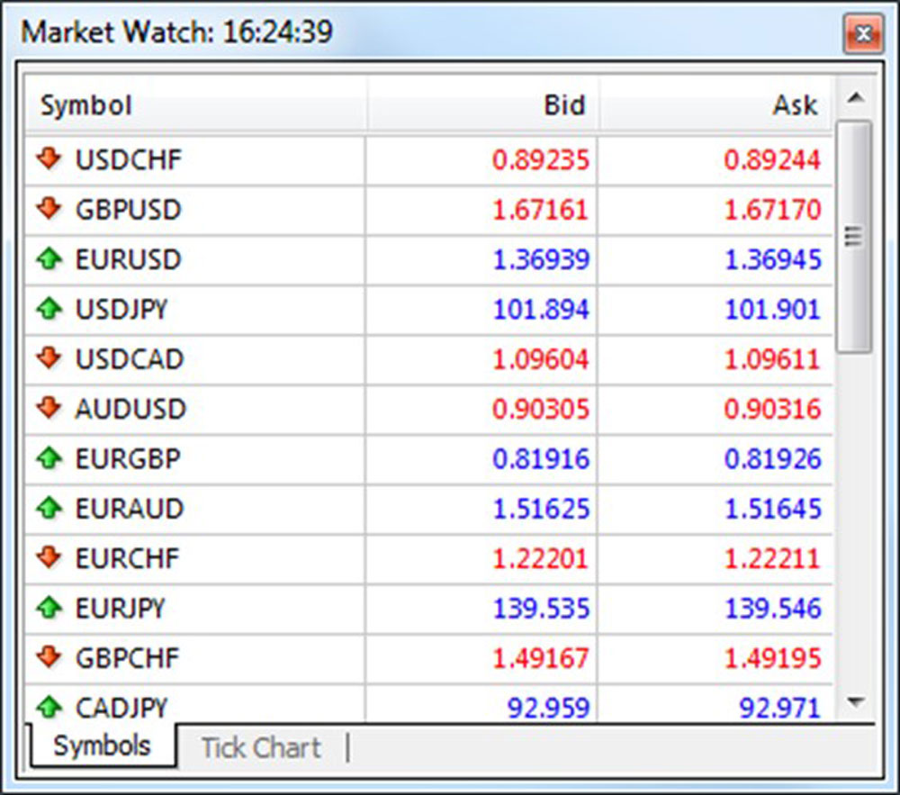Select the EURGBP symbol name

tap(128, 459)
